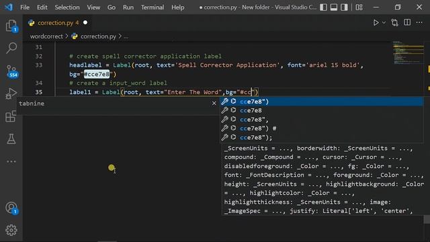Toggle the bottom panel layout

[x=334, y=7]
